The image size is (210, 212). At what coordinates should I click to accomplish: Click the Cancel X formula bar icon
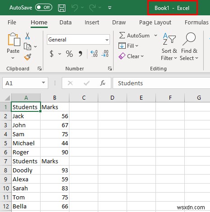point(70,83)
